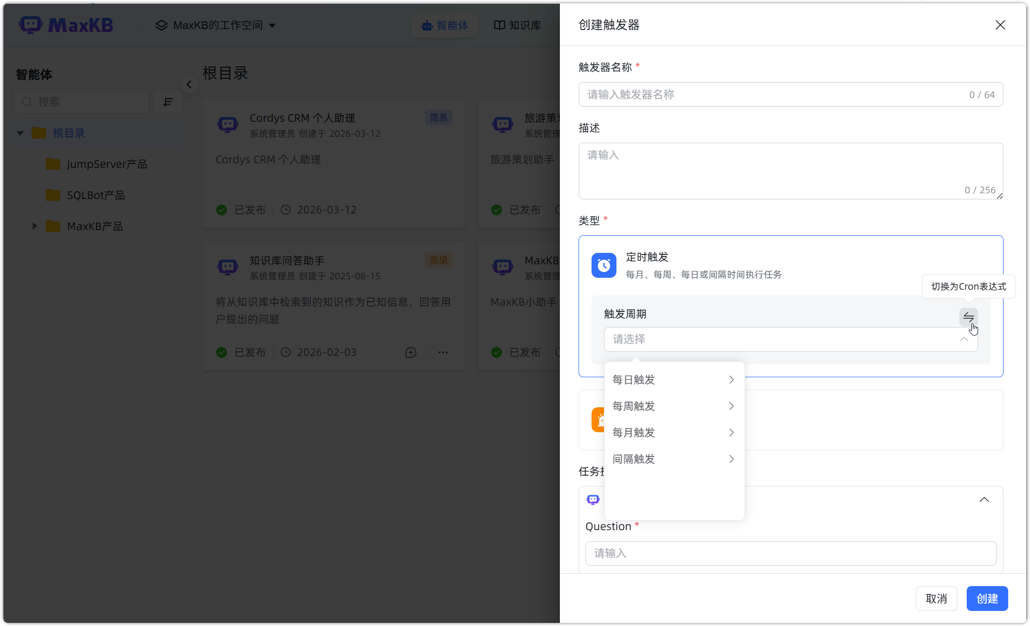
Task: Click the orange event trigger icon
Action: pos(597,420)
